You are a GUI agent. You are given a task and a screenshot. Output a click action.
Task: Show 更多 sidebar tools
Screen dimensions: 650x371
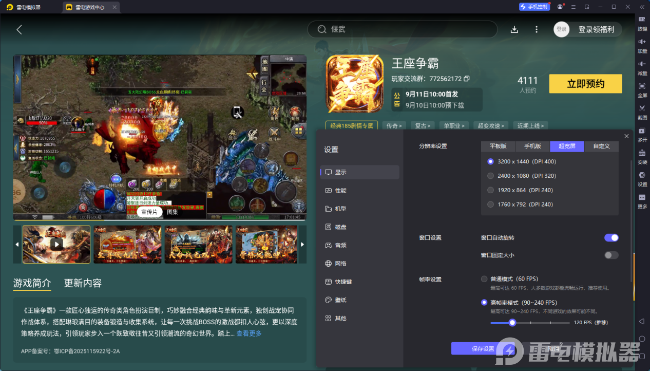pyautogui.click(x=642, y=200)
